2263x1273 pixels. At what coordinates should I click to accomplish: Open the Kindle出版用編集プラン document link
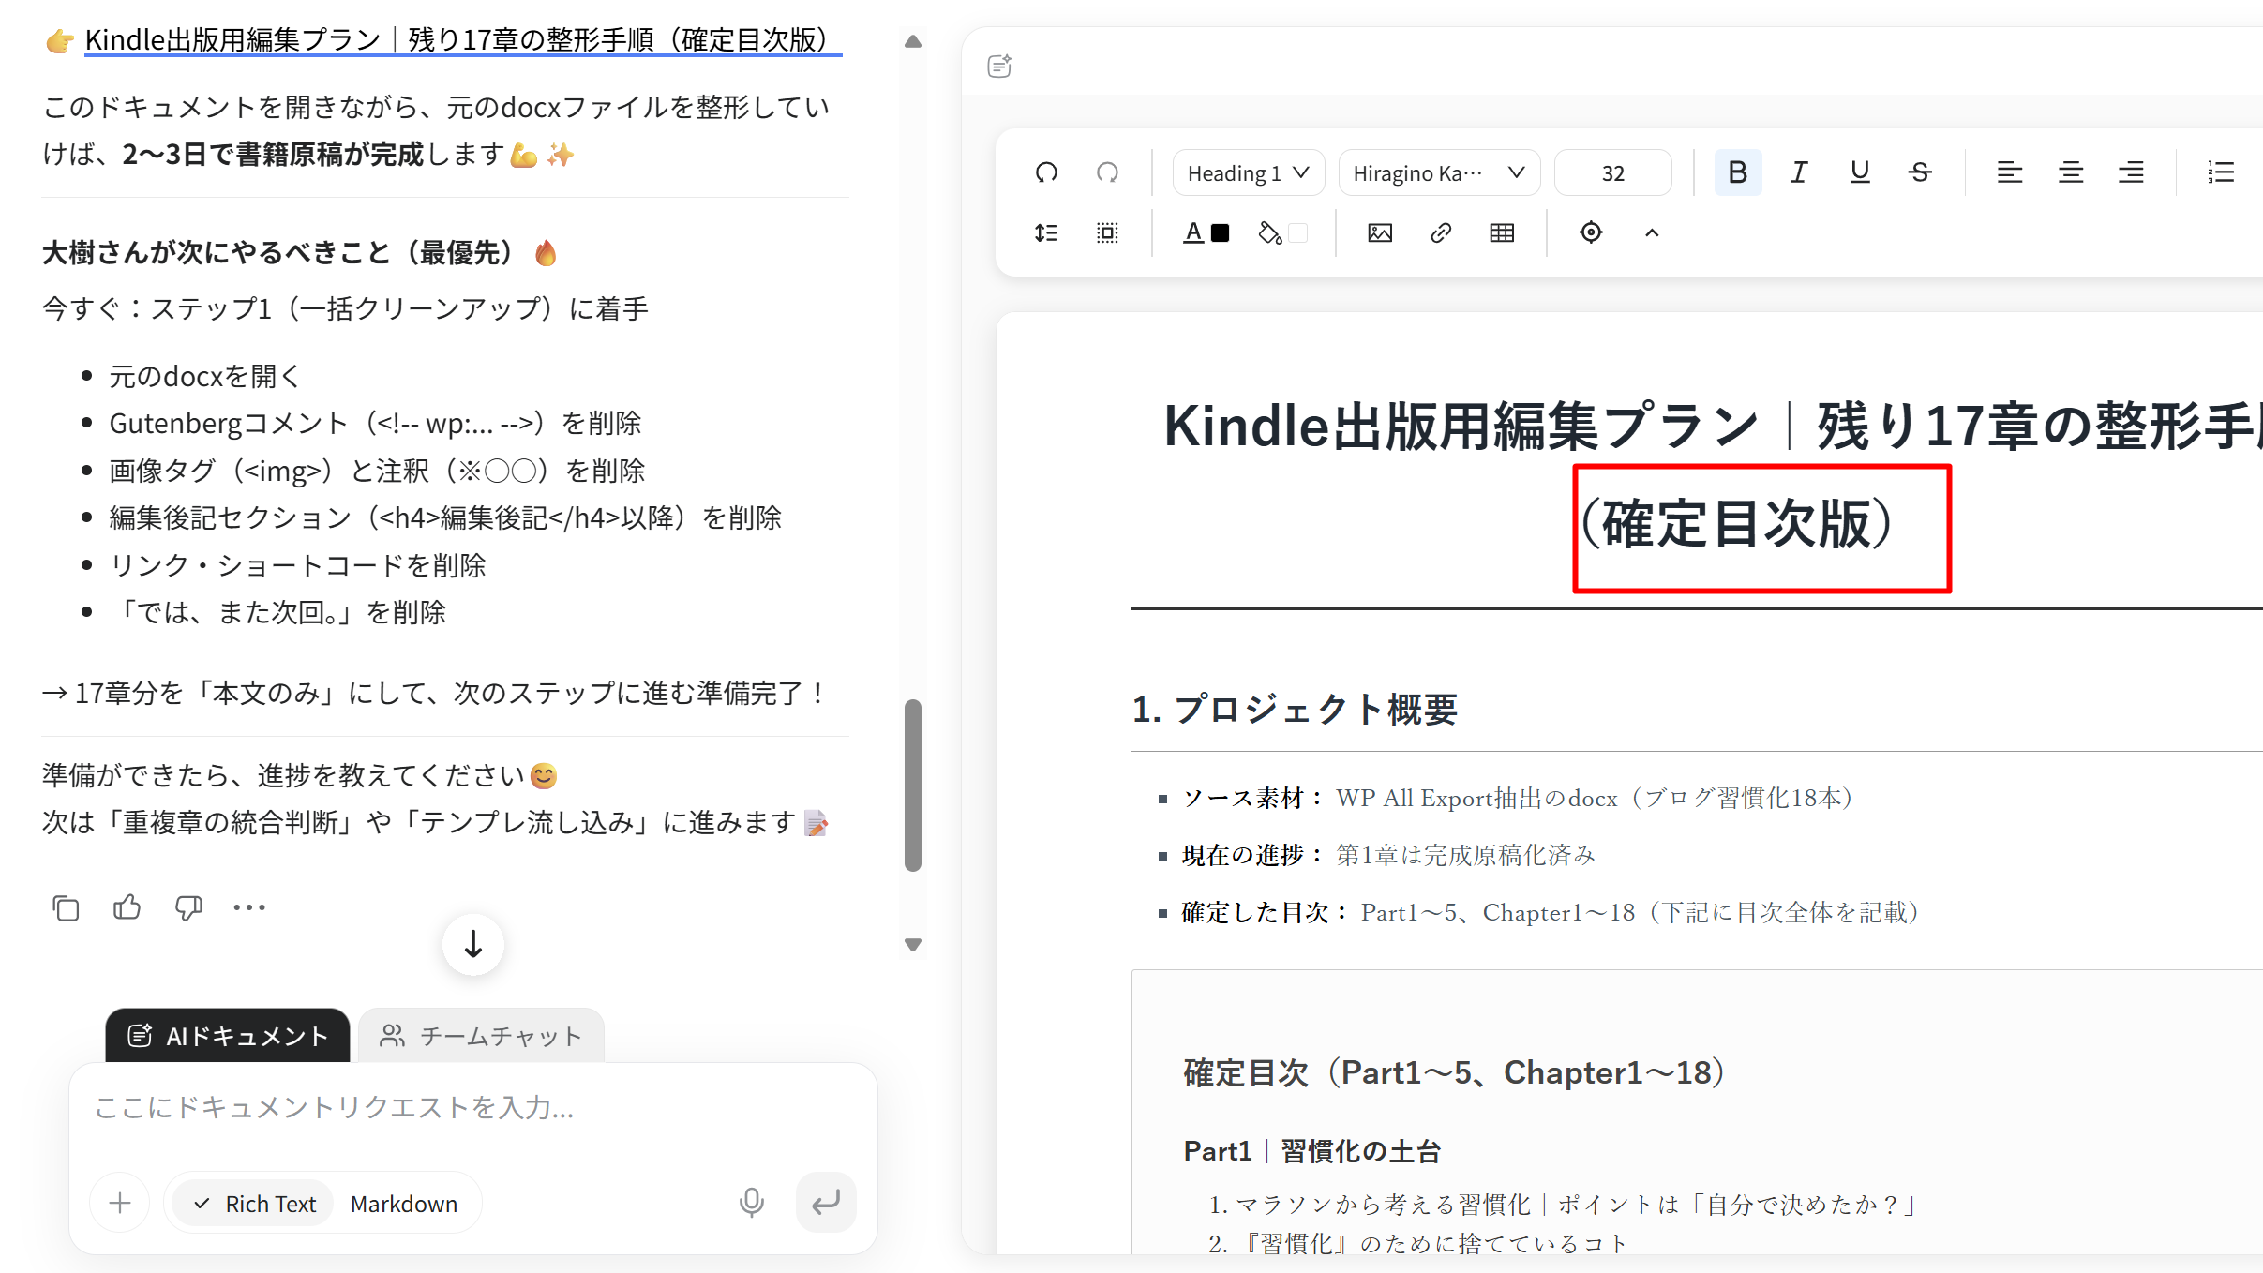pos(462,39)
